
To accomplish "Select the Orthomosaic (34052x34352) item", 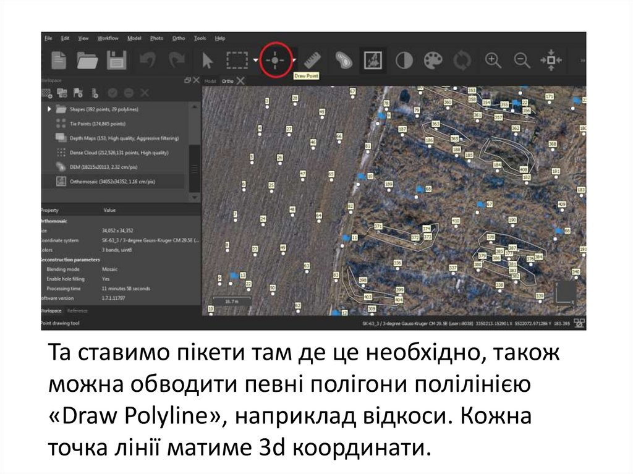I will click(113, 182).
